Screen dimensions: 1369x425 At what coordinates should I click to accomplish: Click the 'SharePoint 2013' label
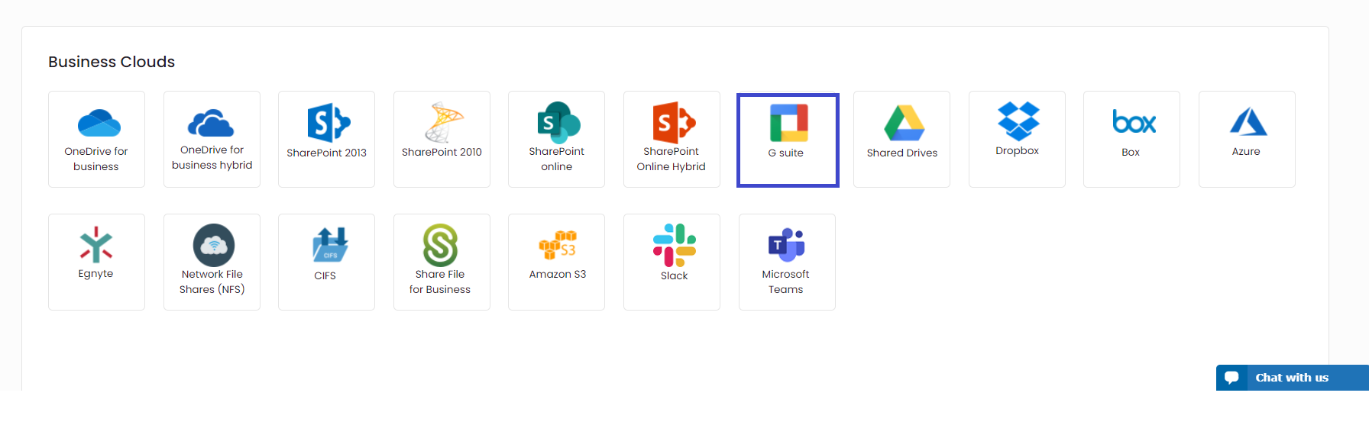click(x=326, y=153)
